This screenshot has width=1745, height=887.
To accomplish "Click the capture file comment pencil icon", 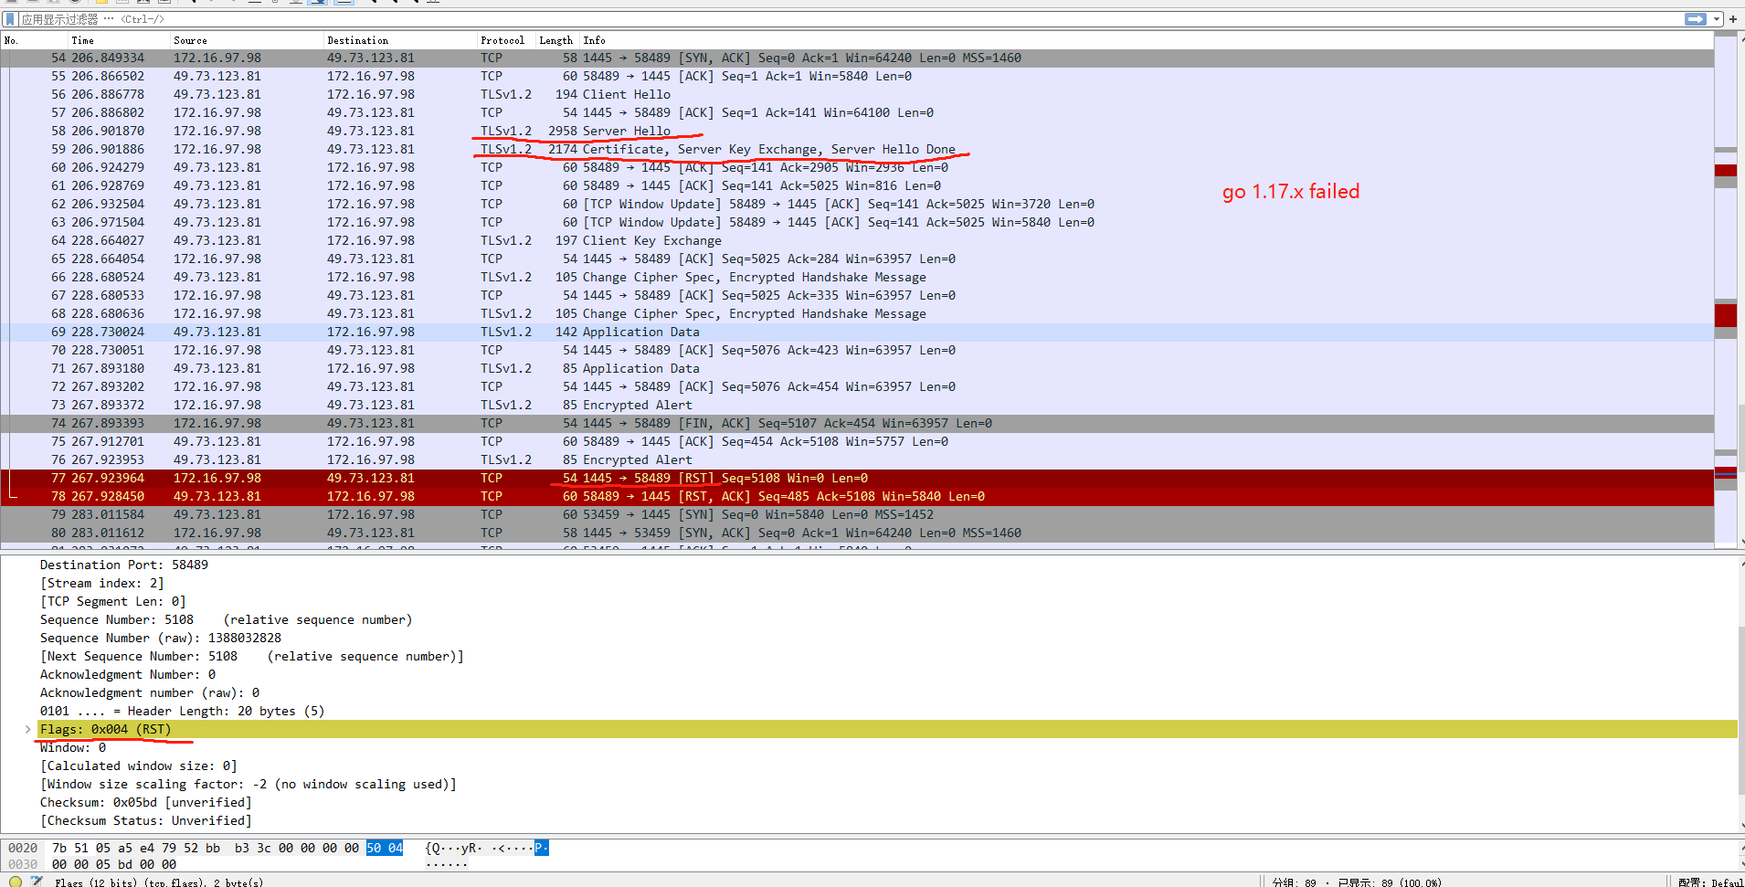I will pyautogui.click(x=36, y=882).
